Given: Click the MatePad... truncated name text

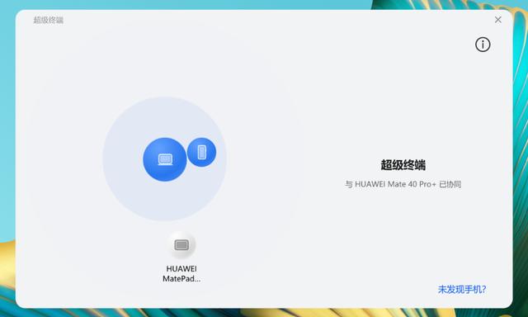Looking at the screenshot, I should point(181,278).
